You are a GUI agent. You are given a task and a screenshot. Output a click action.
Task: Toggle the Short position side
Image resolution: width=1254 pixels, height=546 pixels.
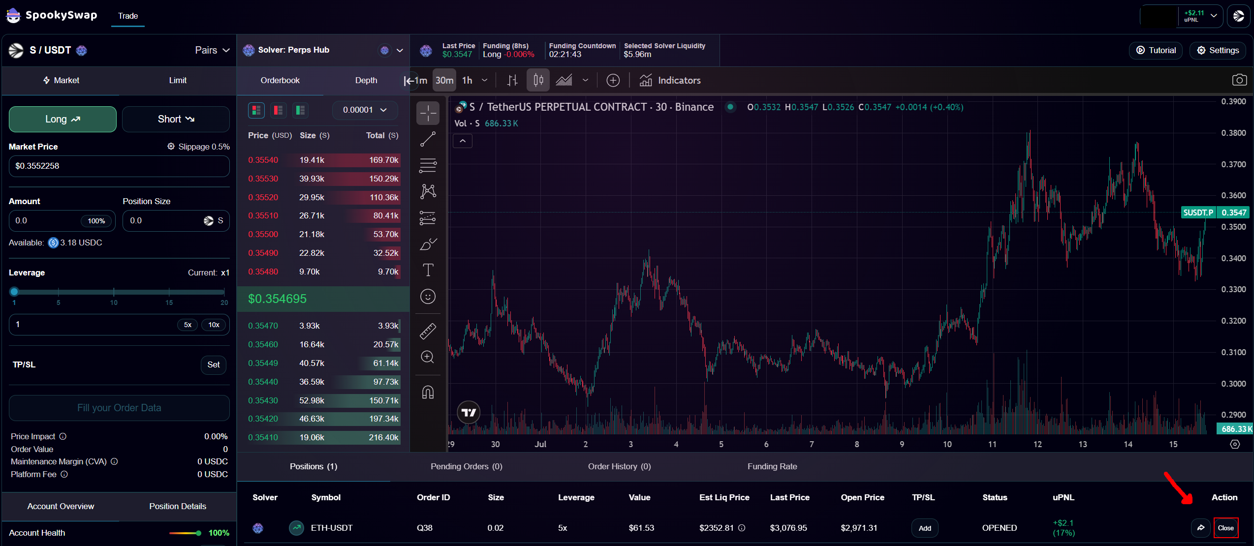click(176, 119)
